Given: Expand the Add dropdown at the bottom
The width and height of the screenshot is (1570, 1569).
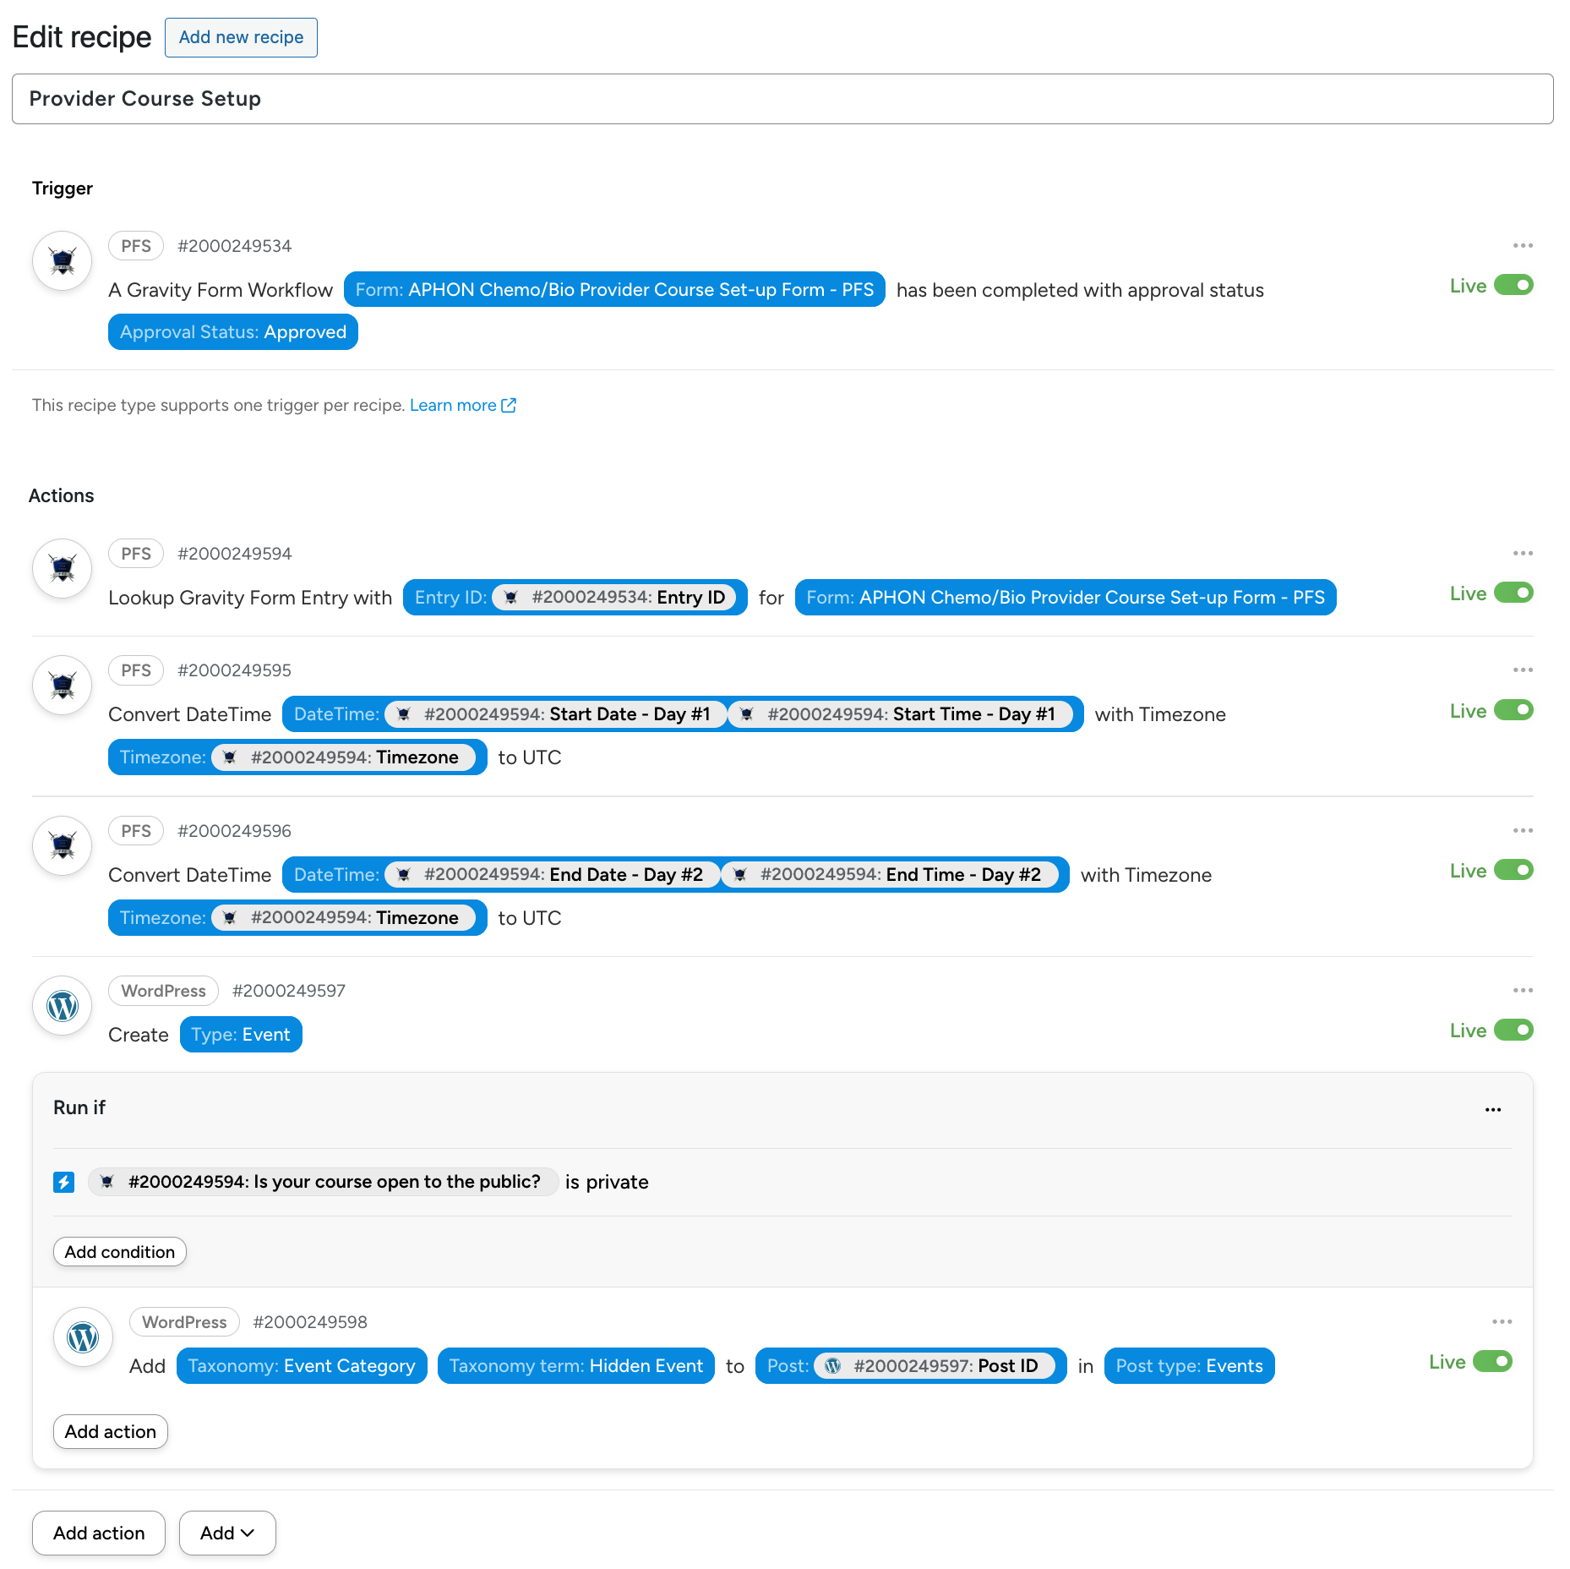Looking at the screenshot, I should point(227,1533).
